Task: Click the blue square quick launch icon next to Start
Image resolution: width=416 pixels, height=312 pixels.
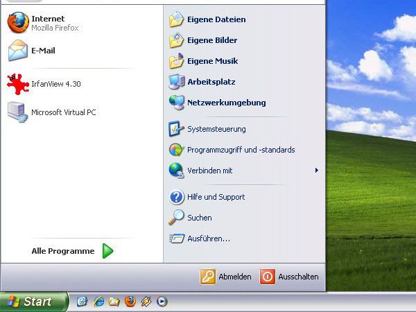Action: [x=82, y=302]
